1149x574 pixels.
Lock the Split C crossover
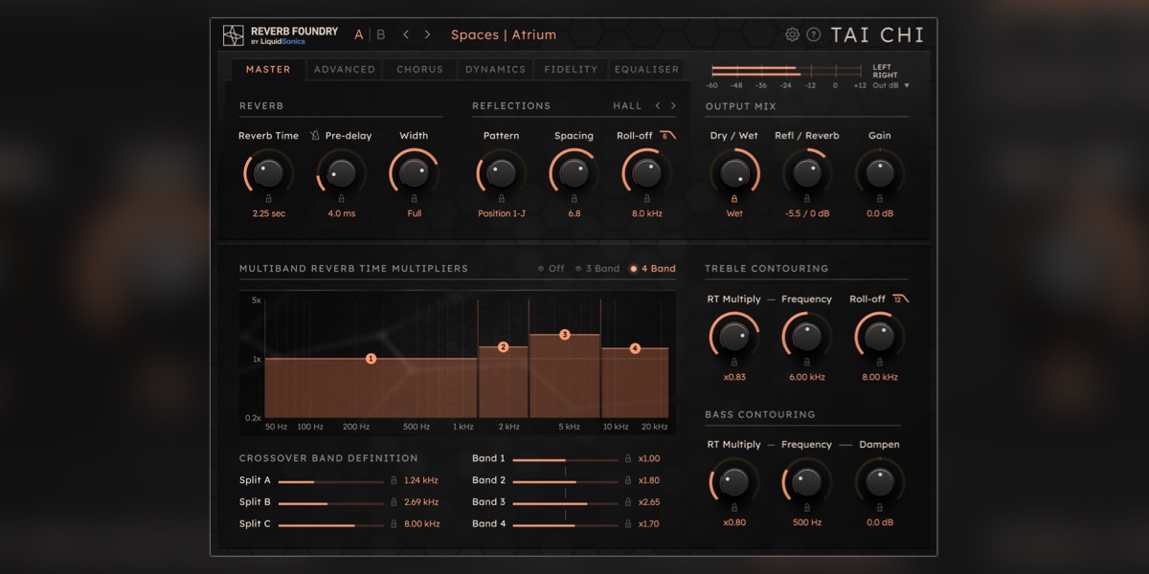tap(394, 523)
